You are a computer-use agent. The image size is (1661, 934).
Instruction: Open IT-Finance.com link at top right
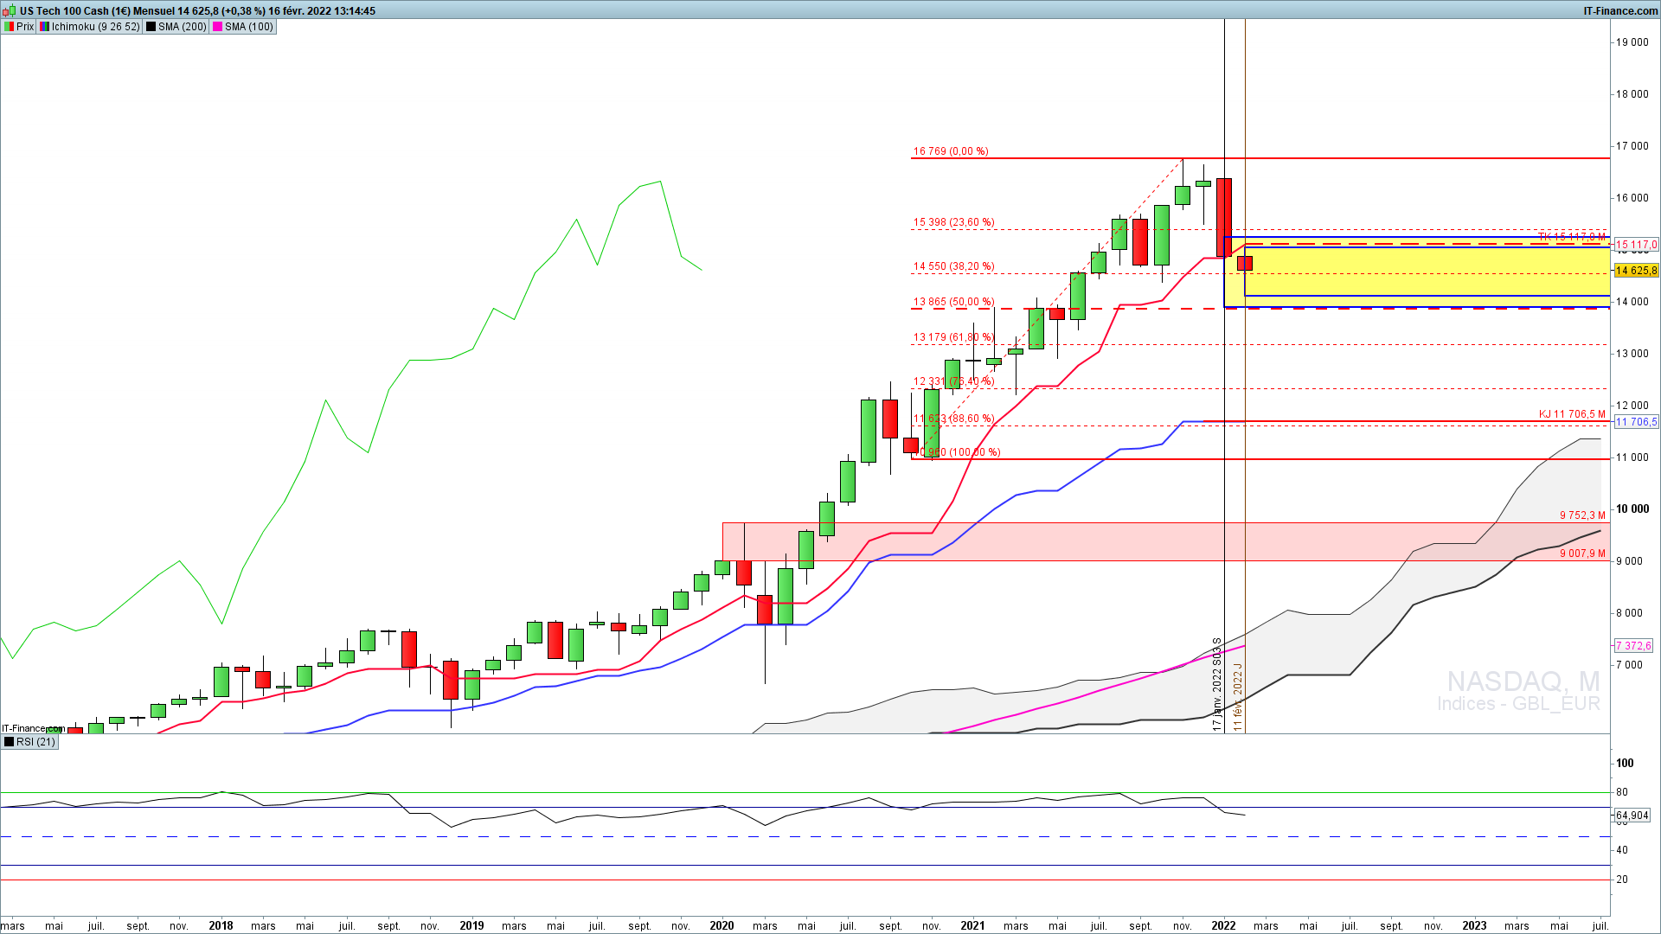point(1620,11)
